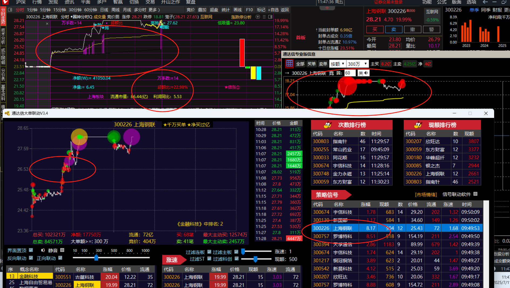510x288 pixels.
Task: Toggle the 过滤ST checkbox
Action: point(209,259)
